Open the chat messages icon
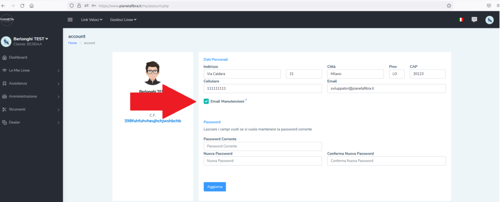This screenshot has width=504, height=202. (474, 20)
